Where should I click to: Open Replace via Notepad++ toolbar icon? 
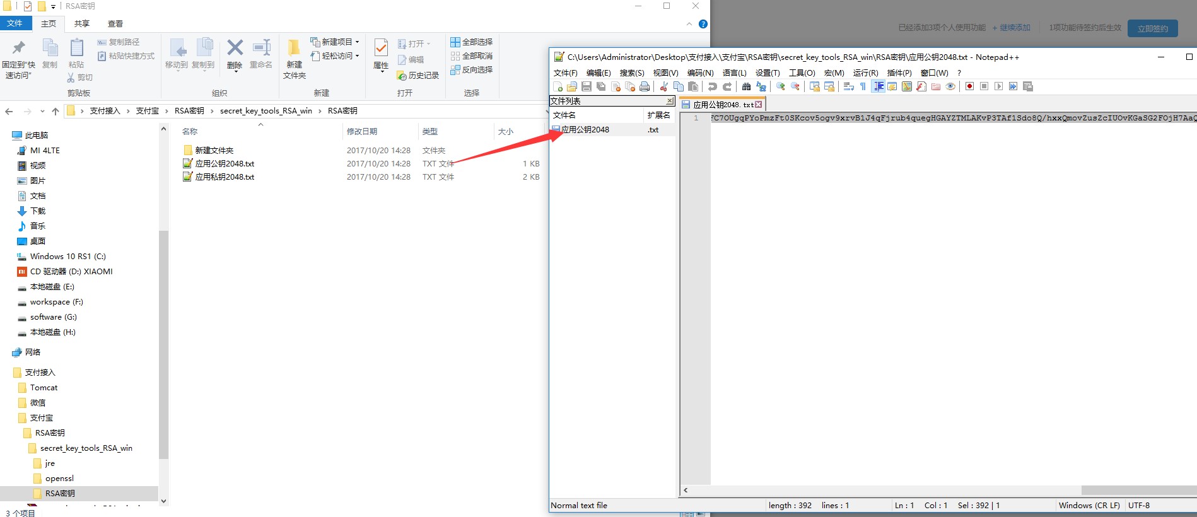click(761, 86)
